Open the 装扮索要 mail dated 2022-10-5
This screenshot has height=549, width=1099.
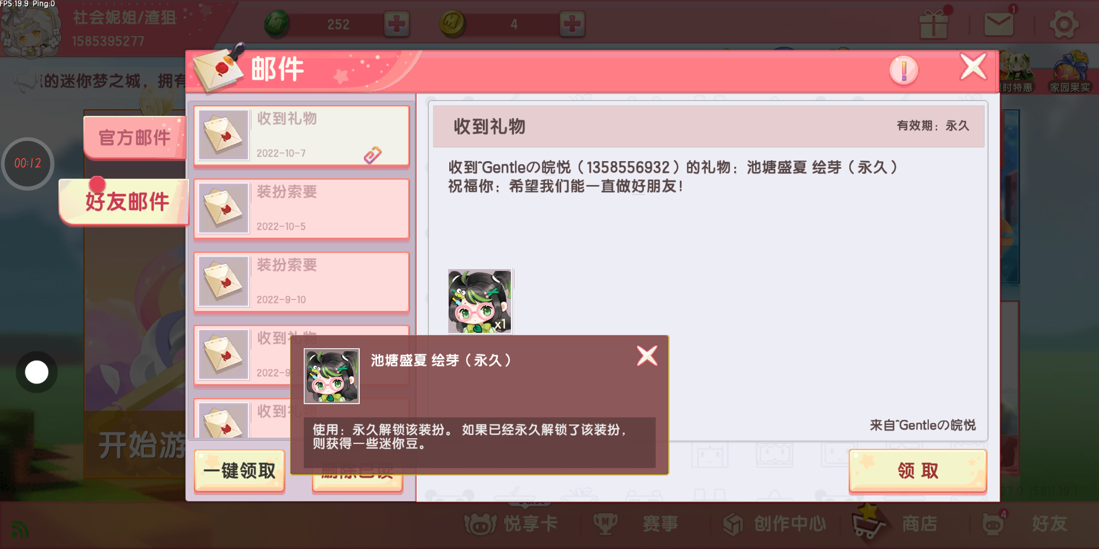click(x=302, y=209)
